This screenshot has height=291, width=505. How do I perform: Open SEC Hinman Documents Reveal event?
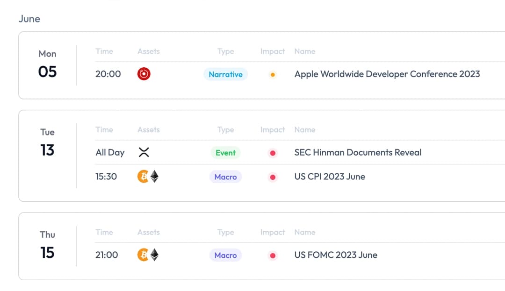(358, 152)
